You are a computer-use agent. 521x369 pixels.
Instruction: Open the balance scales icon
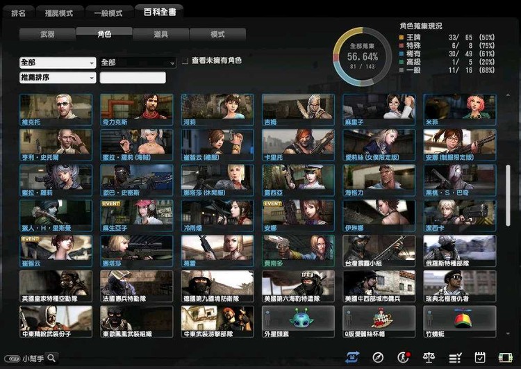429,357
